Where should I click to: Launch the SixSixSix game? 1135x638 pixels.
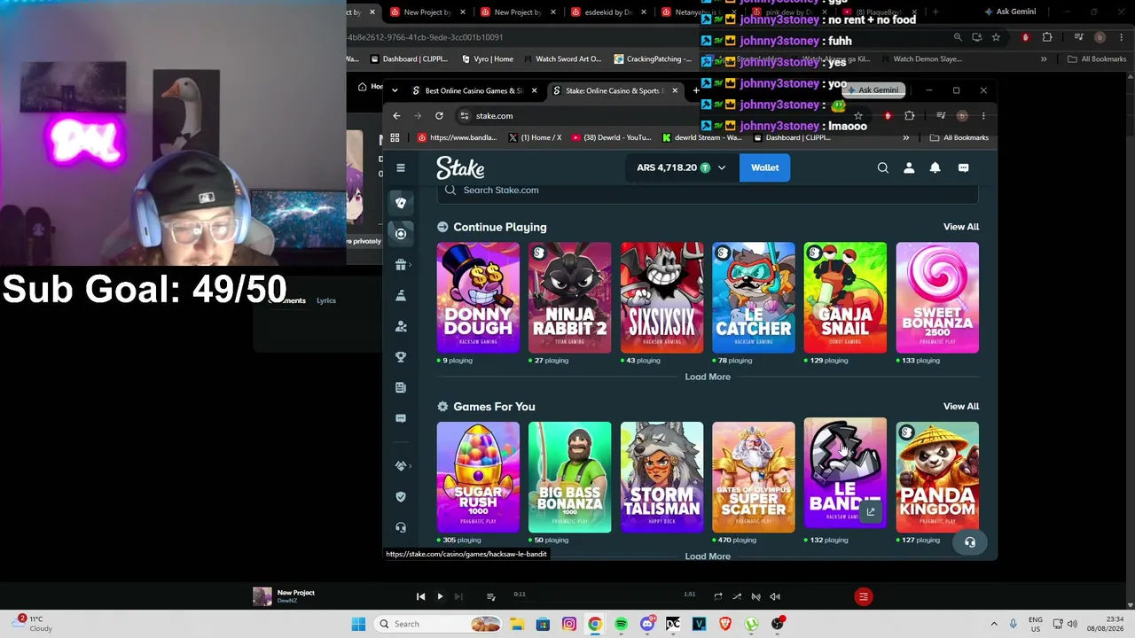pyautogui.click(x=661, y=298)
